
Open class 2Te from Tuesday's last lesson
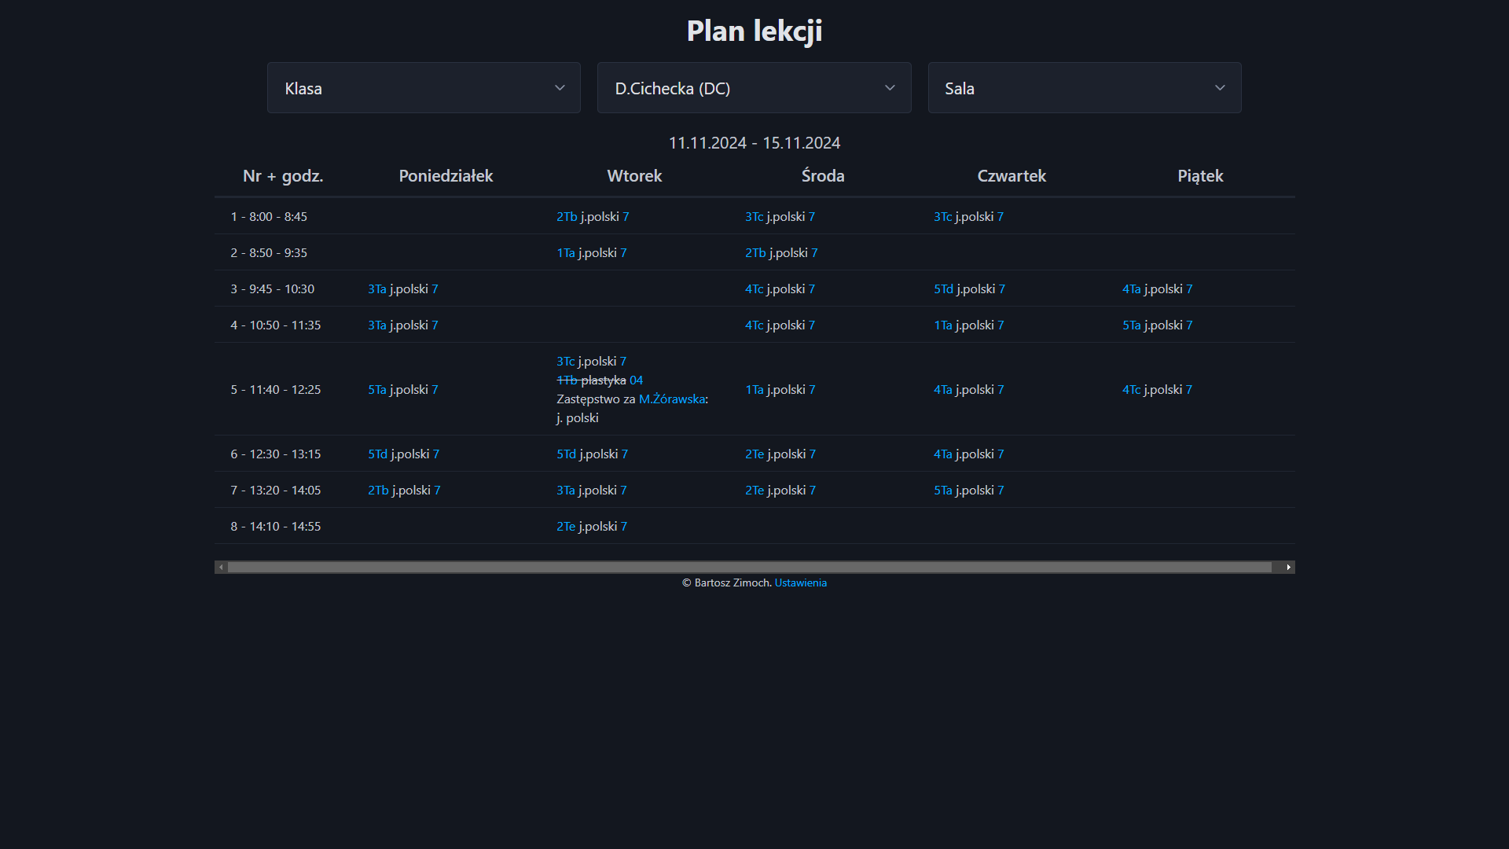click(x=565, y=526)
